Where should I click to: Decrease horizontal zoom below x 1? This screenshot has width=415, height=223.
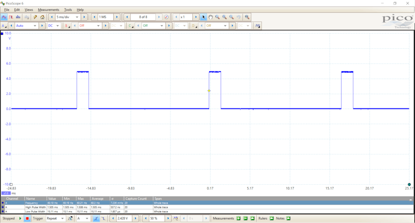tap(176, 17)
